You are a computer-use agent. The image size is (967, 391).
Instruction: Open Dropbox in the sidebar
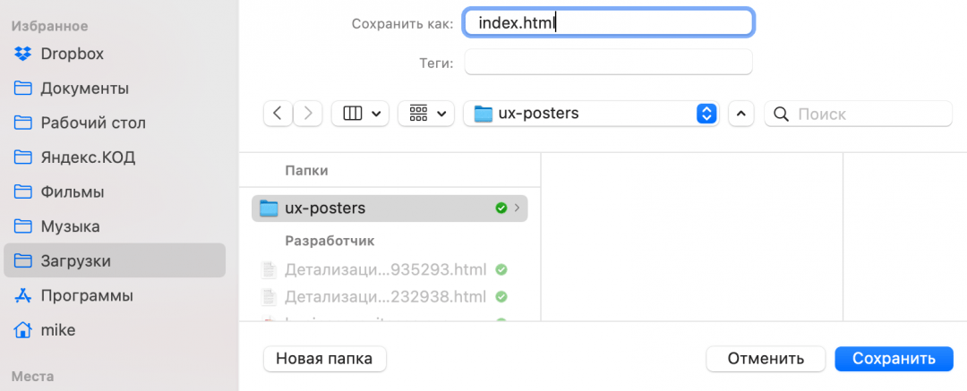[72, 54]
